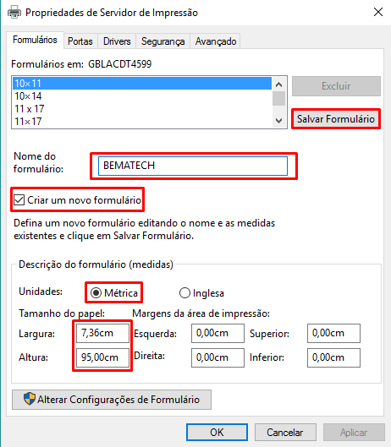391x447 pixels.
Task: Select the 10×11 form in list
Action: click(142, 84)
